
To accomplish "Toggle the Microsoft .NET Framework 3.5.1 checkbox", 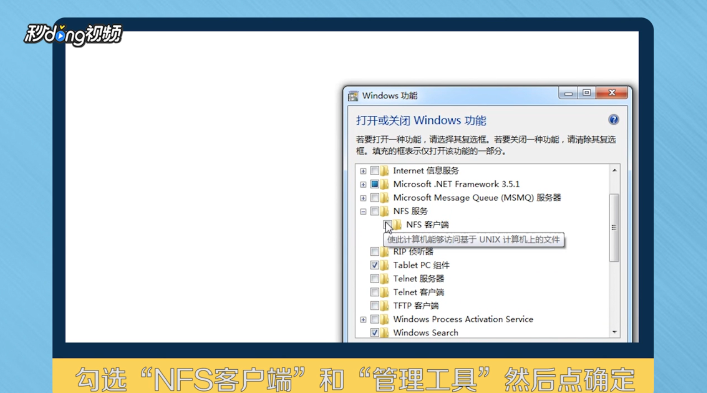I will [375, 184].
